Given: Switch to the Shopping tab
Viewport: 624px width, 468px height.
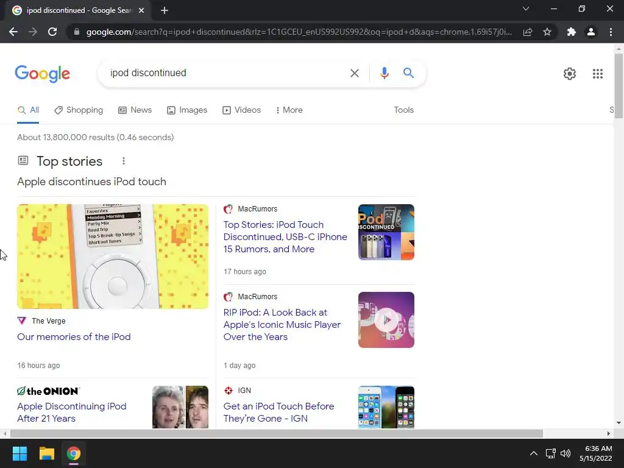Looking at the screenshot, I should coord(79,110).
